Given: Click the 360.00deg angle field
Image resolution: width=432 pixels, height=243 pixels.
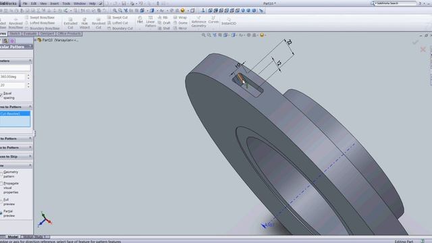Looking at the screenshot, I should point(12,76).
